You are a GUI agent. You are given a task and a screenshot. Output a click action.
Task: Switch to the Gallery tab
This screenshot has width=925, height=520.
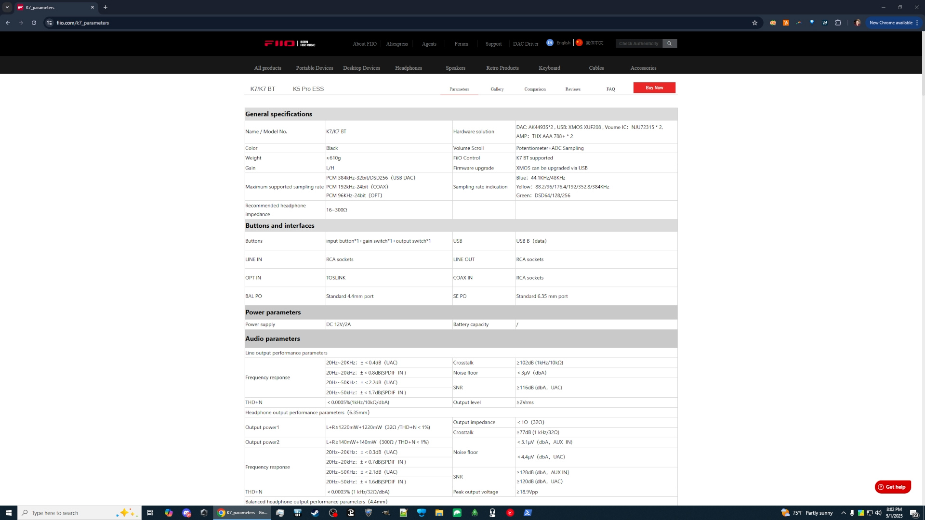[497, 89]
